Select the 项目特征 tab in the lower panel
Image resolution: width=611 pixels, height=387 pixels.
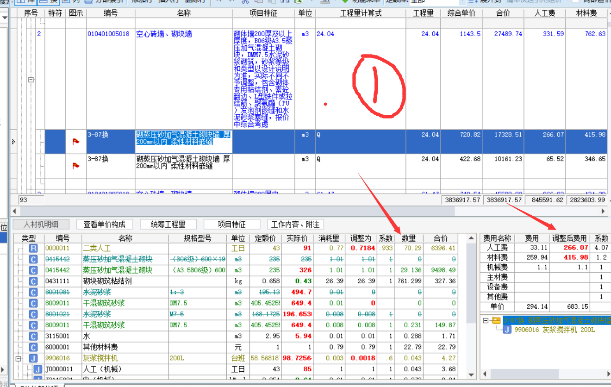point(231,225)
